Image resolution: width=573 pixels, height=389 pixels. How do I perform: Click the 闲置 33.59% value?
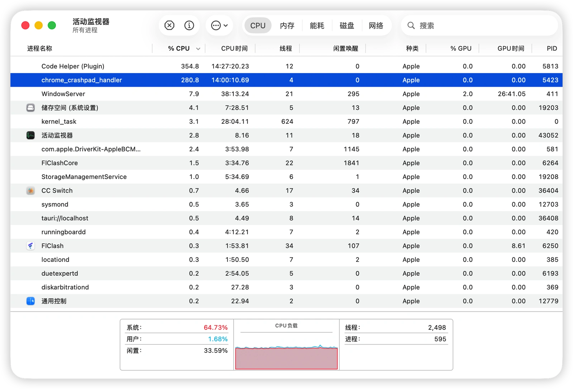(x=215, y=350)
